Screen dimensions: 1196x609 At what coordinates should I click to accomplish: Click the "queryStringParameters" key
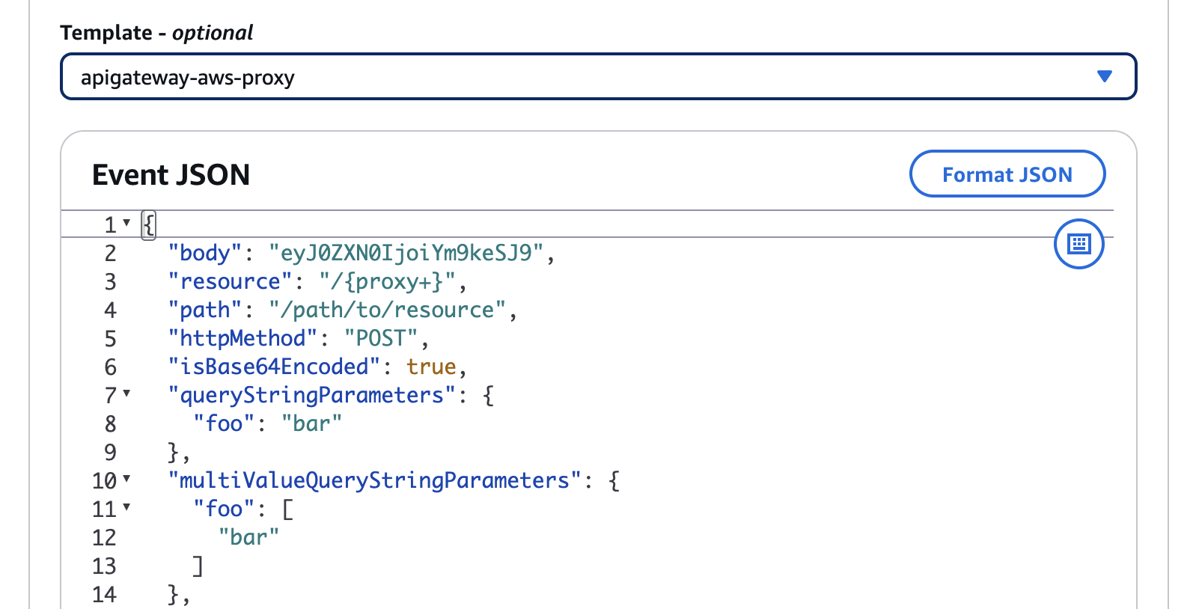click(x=312, y=395)
